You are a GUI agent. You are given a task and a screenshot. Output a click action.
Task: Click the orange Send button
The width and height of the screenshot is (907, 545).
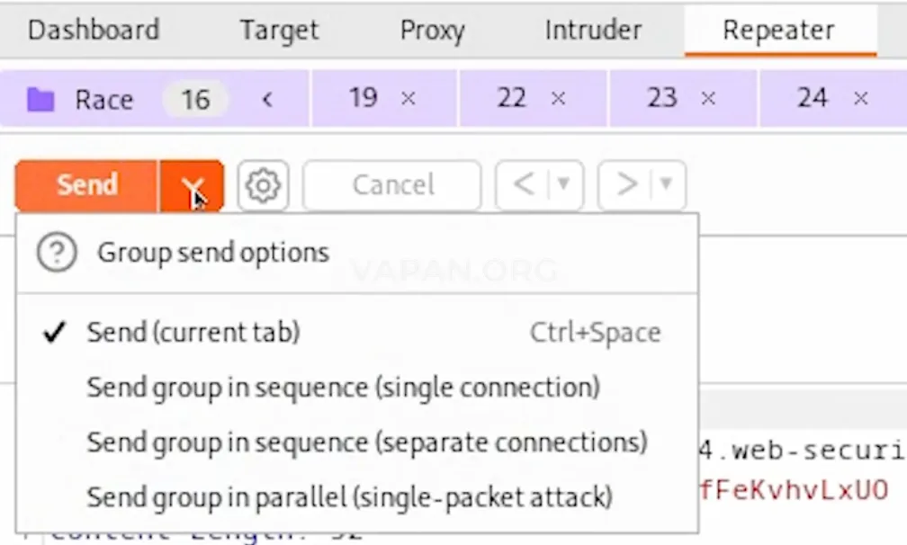(x=86, y=186)
